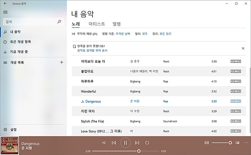251x155 pixels.
Task: Open 내 음악 in the sidebar
Action: [x=34, y=32]
